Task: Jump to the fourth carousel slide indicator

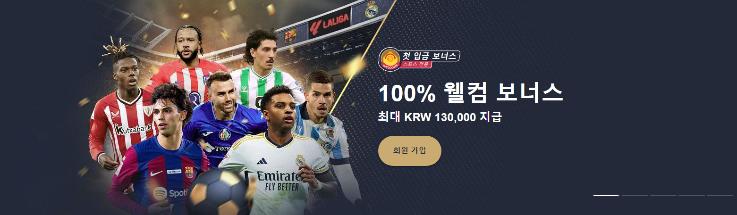Action: click(x=691, y=195)
